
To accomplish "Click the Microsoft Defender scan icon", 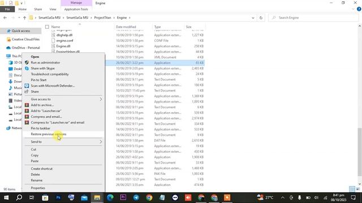I will 27,86.
